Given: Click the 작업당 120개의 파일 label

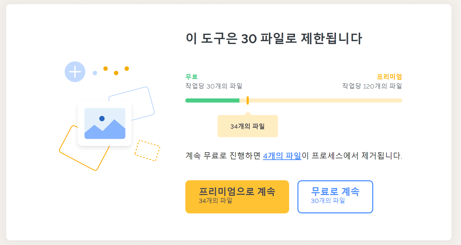Looking at the screenshot, I should point(371,86).
